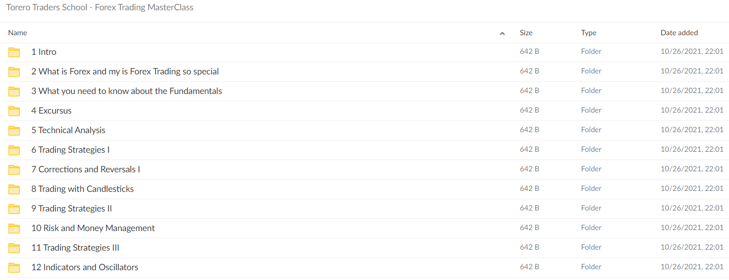Click the folder icon for 6 Trading Strategies I
The width and height of the screenshot is (729, 280).
(x=14, y=150)
